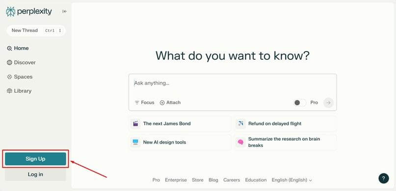Select 'Refund on delayed flight' suggestion
The width and height of the screenshot is (396, 191).
coord(286,124)
